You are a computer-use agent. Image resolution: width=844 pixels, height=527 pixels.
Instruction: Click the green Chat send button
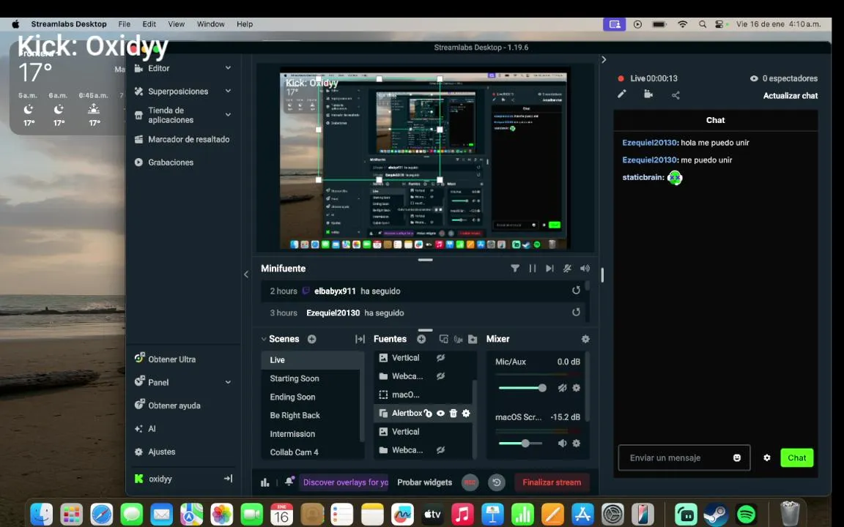pyautogui.click(x=796, y=457)
